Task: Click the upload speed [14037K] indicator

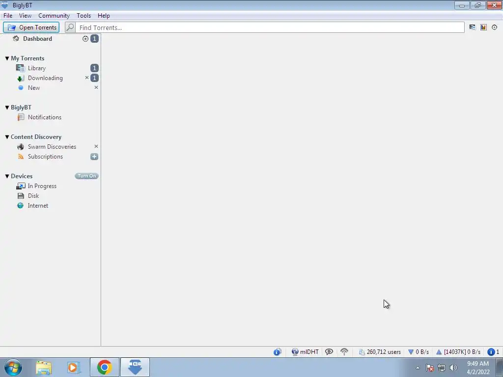Action: 458,351
